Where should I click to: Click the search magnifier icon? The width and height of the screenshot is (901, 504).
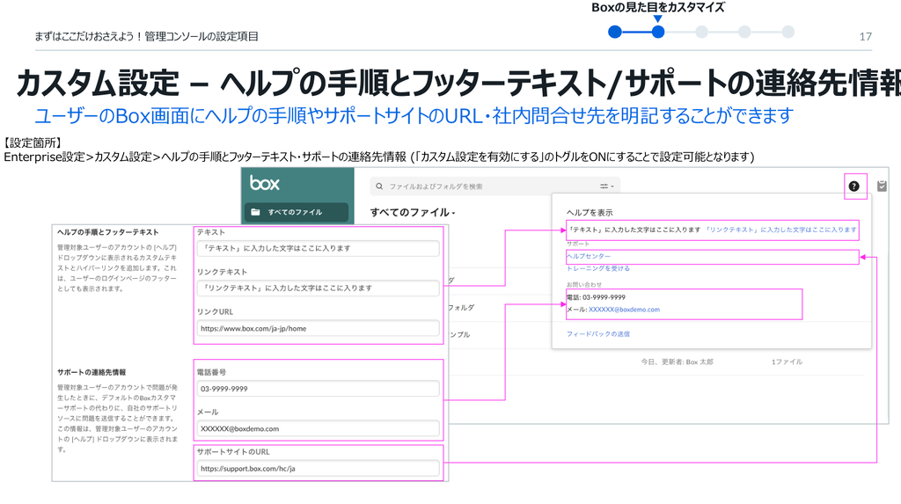(379, 186)
